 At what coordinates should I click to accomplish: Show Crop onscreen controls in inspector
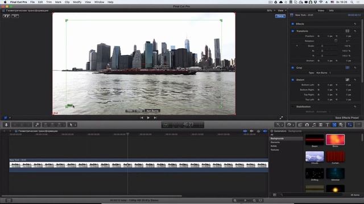pos(348,68)
